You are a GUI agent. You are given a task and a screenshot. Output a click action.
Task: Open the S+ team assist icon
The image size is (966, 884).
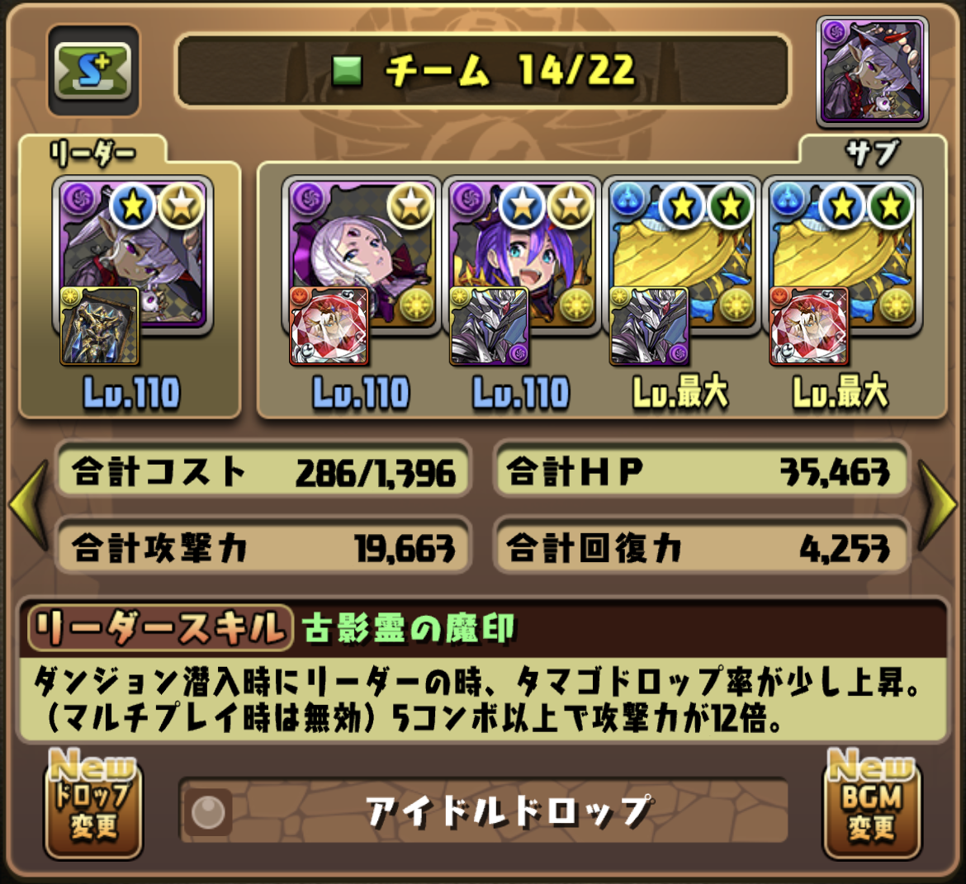[93, 72]
